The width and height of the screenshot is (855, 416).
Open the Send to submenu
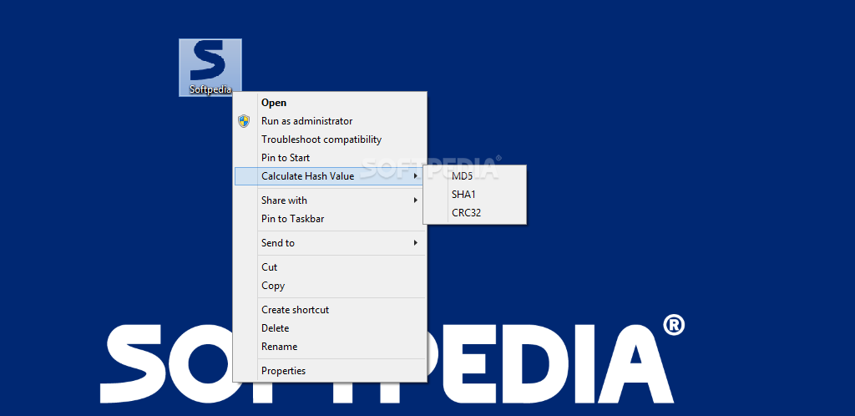click(330, 242)
